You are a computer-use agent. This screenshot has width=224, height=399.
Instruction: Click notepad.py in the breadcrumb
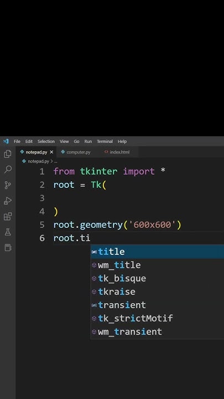click(38, 161)
